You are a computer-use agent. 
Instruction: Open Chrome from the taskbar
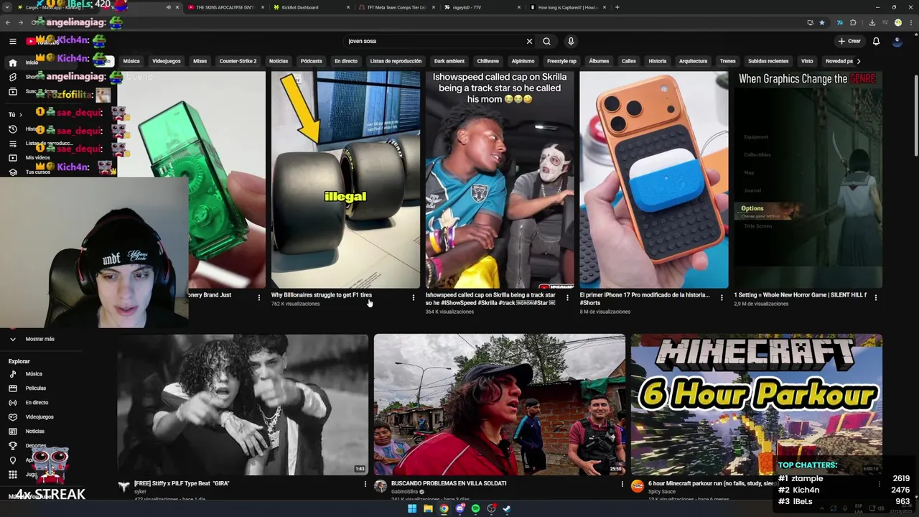(x=444, y=508)
